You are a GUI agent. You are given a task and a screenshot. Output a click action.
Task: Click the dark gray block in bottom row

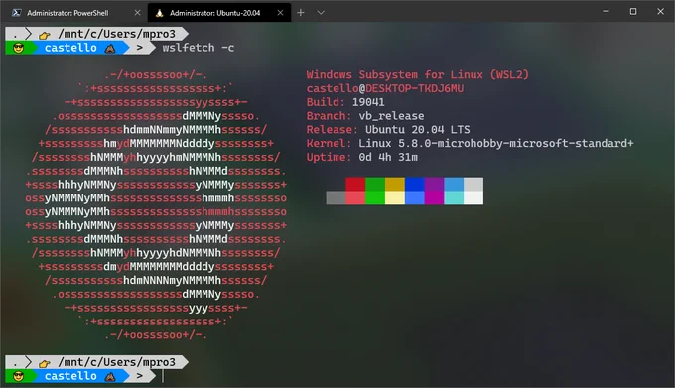click(x=336, y=197)
